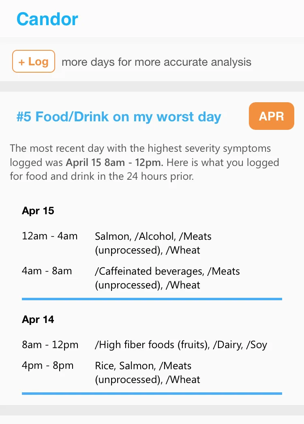Tap the 4pm - 8pm time slot
Image resolution: width=304 pixels, height=424 pixels.
(x=47, y=365)
